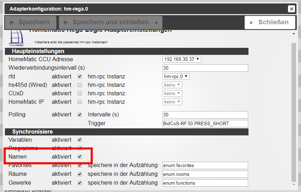Click the 'Trigger' label
301x192 pixels.
point(97,123)
